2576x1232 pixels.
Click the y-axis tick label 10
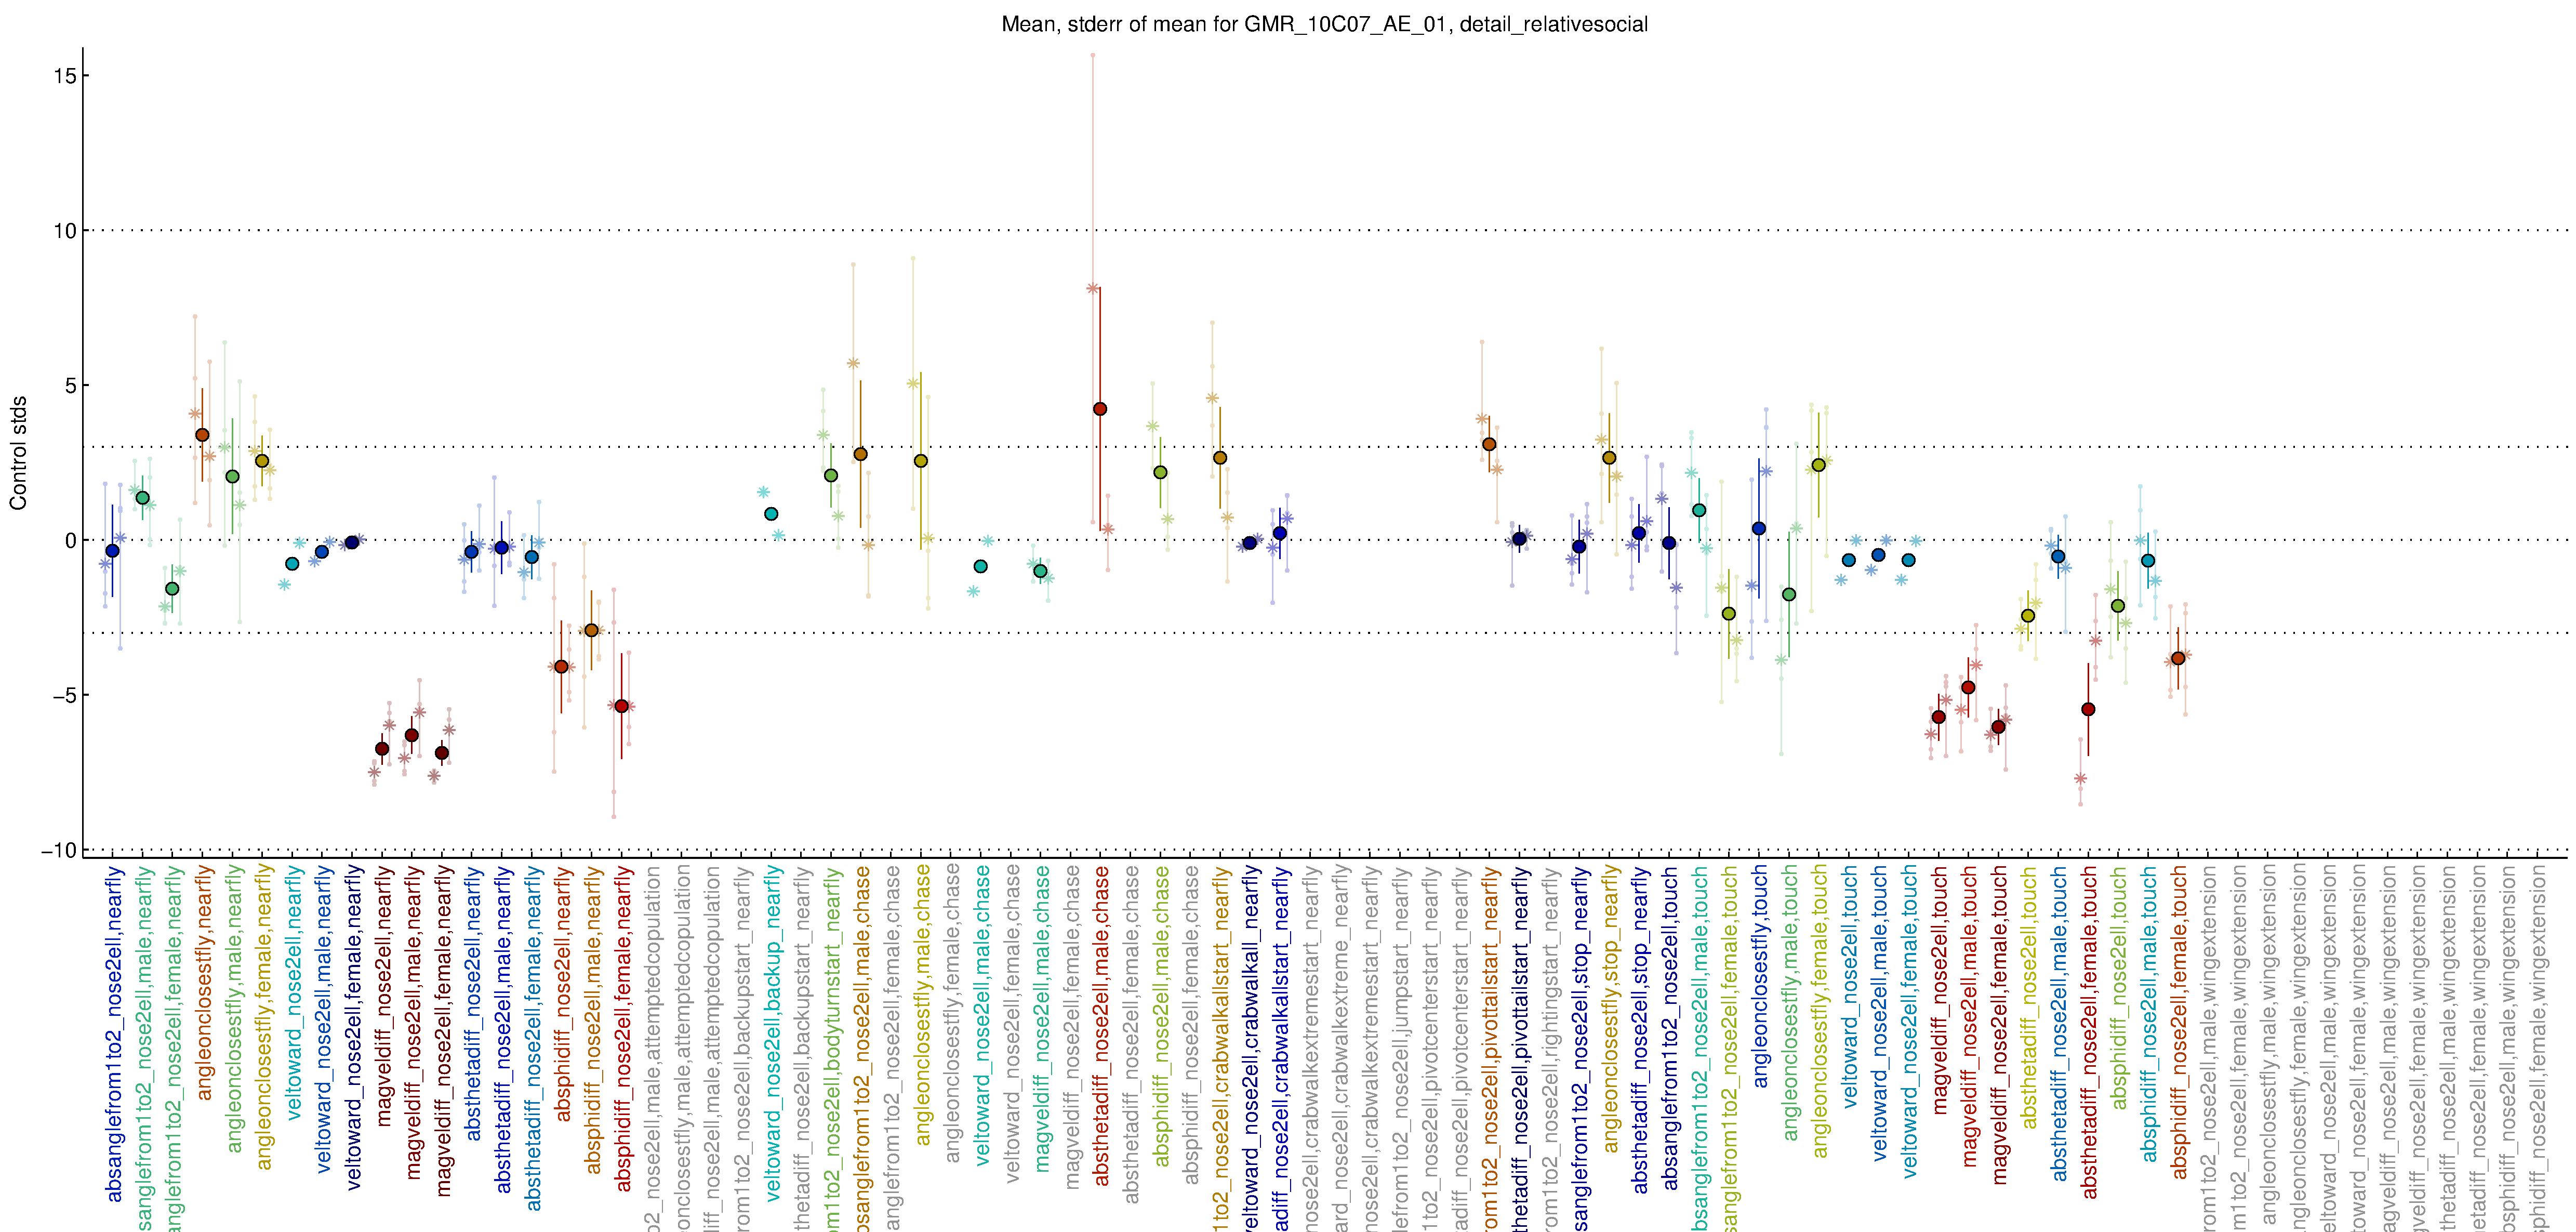pos(65,231)
